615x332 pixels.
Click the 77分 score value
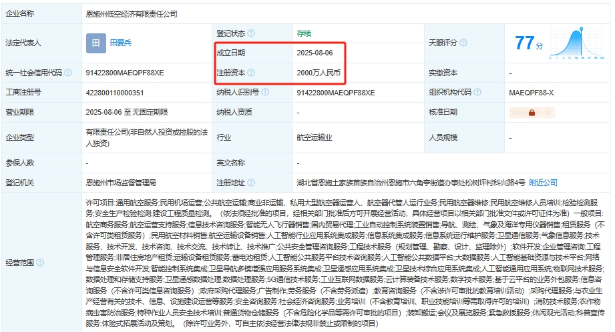529,43
